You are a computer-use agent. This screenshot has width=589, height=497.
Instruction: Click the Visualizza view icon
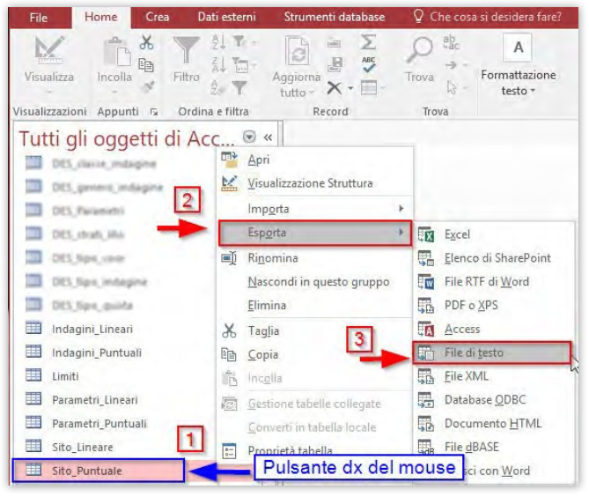tap(49, 50)
